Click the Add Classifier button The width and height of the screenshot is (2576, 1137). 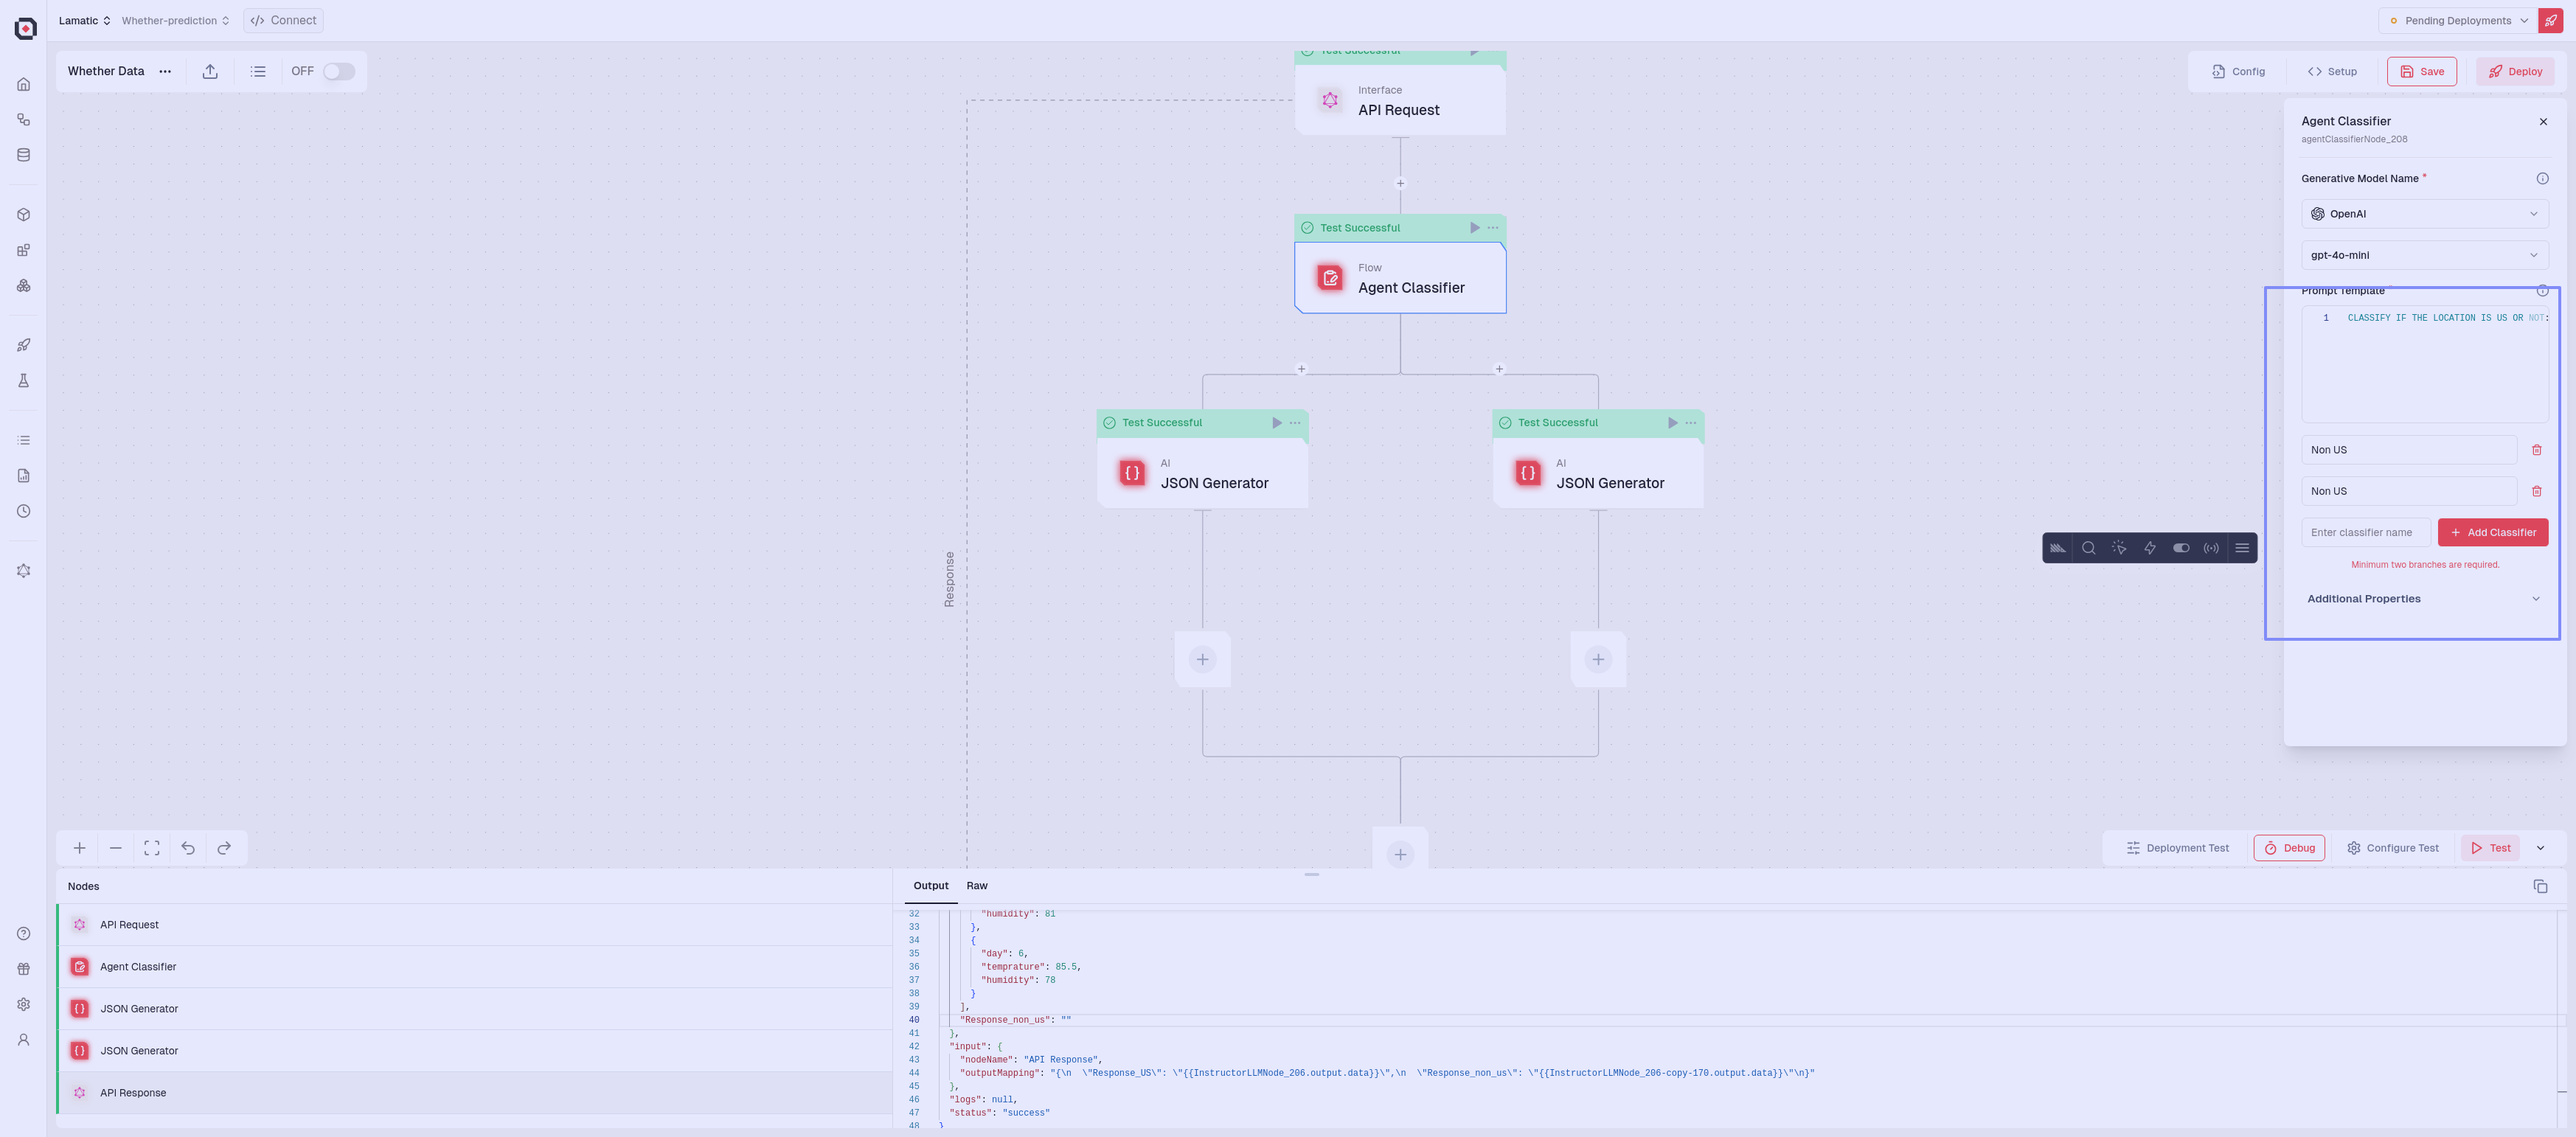2492,532
